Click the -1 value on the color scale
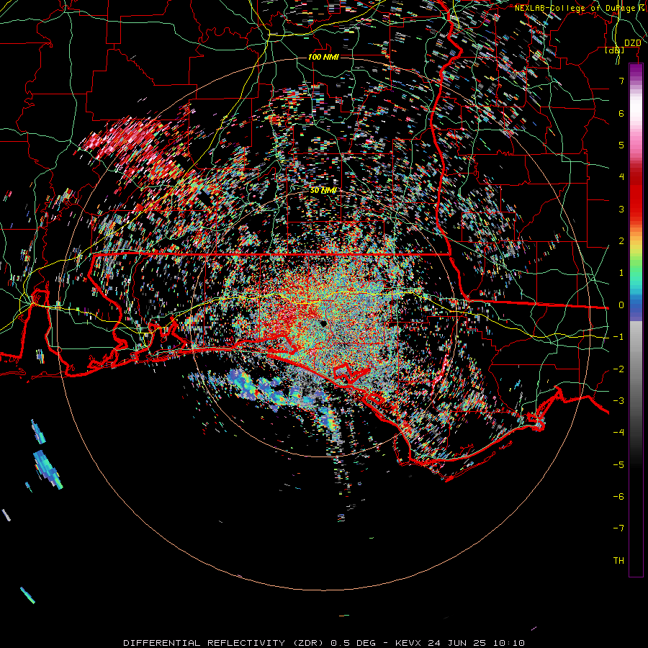Screen dimensions: 648x648 pos(618,337)
